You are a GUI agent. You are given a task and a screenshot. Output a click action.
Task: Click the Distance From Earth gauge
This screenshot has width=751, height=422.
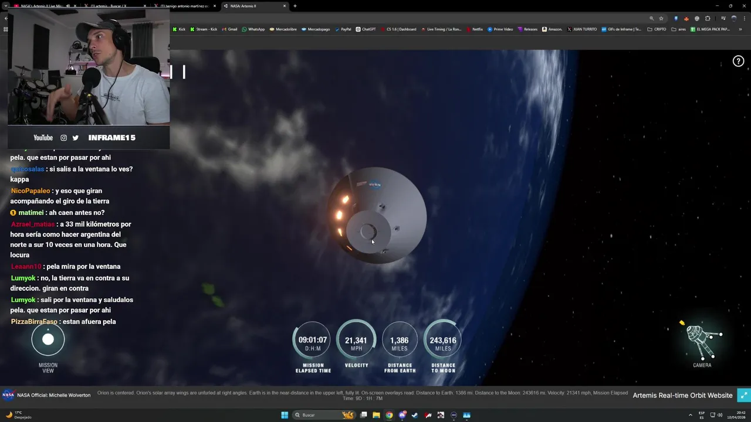click(400, 339)
